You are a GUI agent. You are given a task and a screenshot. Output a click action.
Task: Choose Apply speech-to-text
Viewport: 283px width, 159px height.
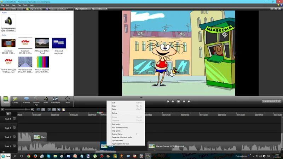click(x=127, y=144)
